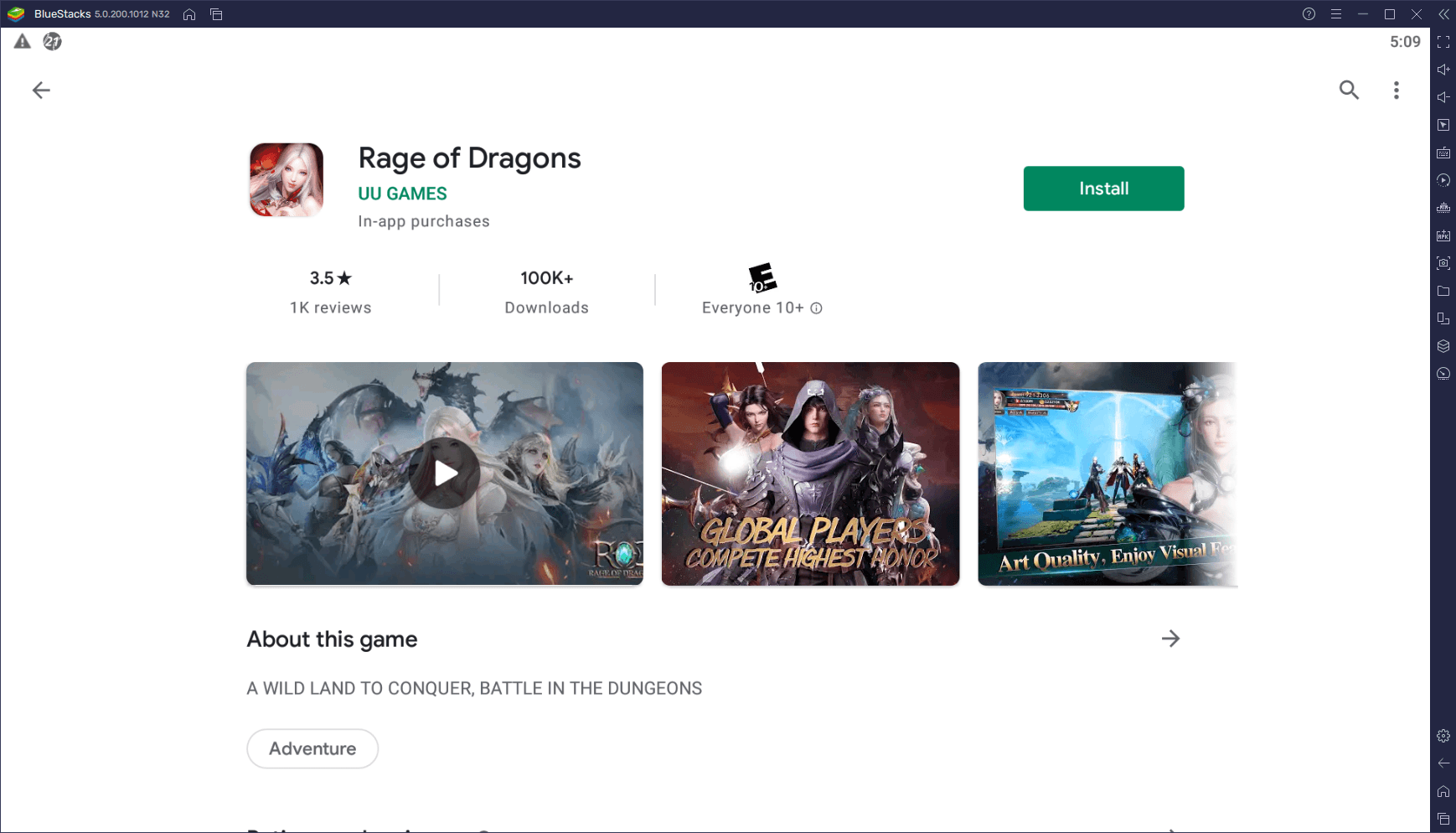This screenshot has height=833, width=1456.
Task: Visit the UU GAMES developer page
Action: point(402,193)
